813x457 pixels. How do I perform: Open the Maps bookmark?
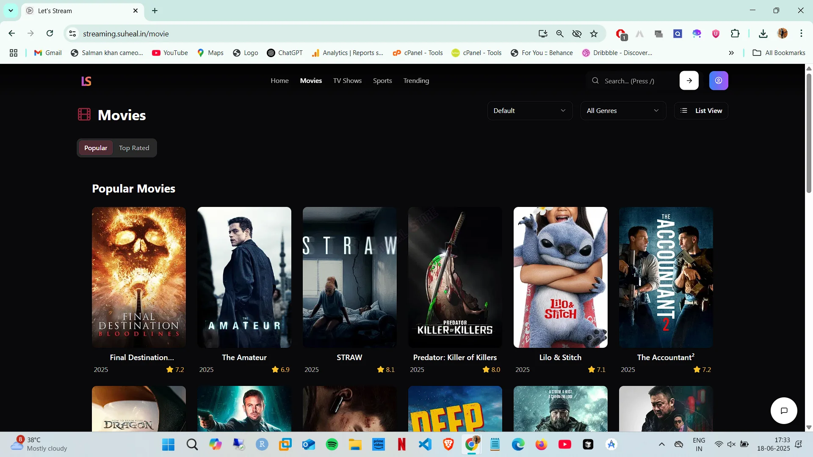[x=210, y=53]
